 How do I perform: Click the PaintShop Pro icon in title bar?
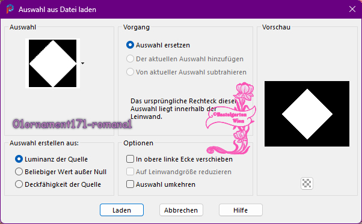click(10, 9)
